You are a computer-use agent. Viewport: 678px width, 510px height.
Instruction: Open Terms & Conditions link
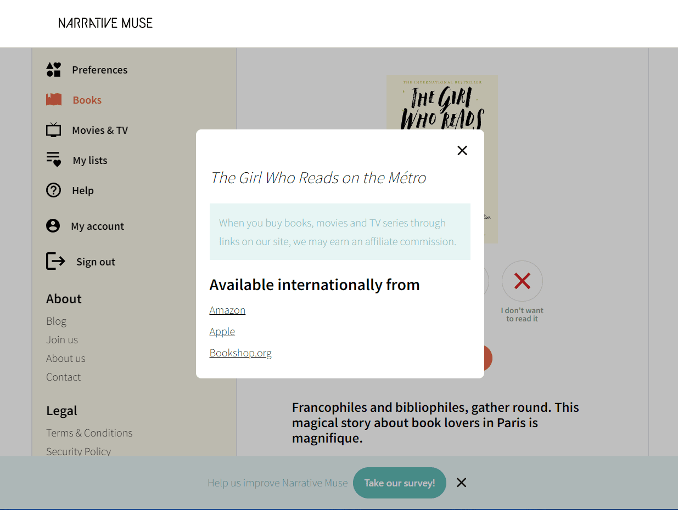89,433
